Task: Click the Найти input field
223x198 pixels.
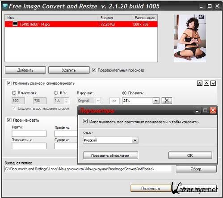Action: [29, 134]
